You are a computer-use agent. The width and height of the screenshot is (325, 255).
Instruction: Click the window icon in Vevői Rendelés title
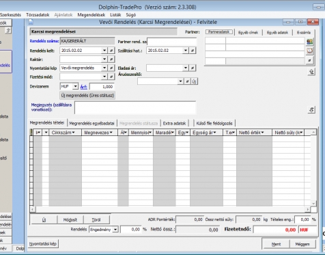31,22
